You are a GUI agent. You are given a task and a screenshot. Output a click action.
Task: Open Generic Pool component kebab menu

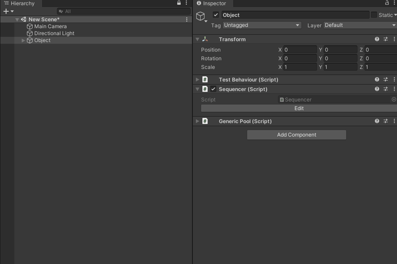(x=394, y=121)
